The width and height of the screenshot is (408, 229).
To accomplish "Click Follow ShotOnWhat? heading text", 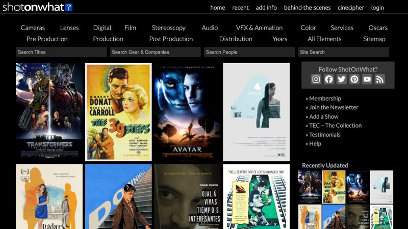I will pos(348,69).
